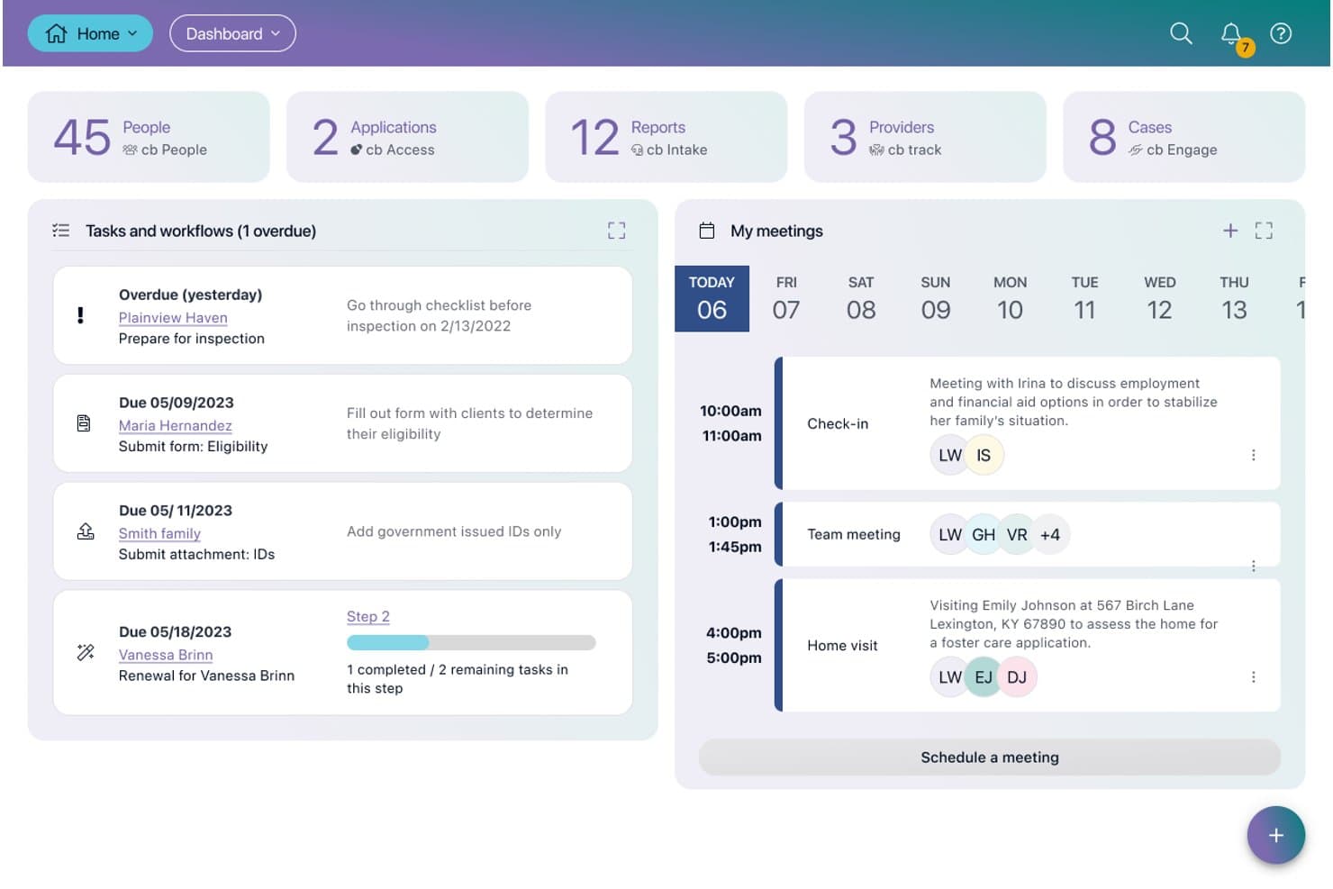This screenshot has width=1333, height=889.
Task: Add a meeting with the plus icon in My meetings
Action: coord(1230,231)
